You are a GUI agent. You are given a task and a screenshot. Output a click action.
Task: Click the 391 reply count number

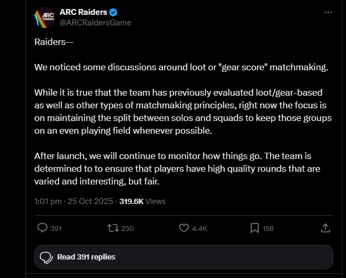point(56,229)
